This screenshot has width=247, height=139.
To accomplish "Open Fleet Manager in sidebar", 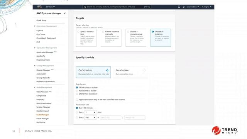I will click(x=42, y=92).
